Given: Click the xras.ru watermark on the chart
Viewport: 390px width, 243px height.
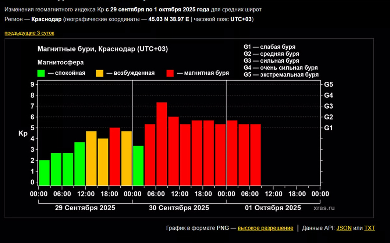Looking at the screenshot, I should tap(324, 208).
